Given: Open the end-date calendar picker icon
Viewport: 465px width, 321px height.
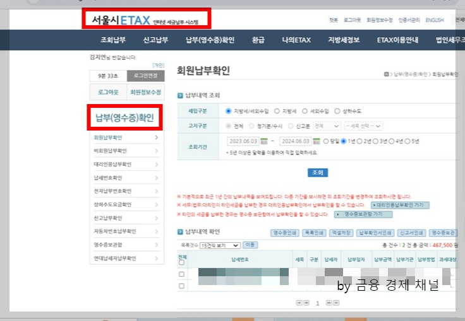Looking at the screenshot, I should coord(317,141).
